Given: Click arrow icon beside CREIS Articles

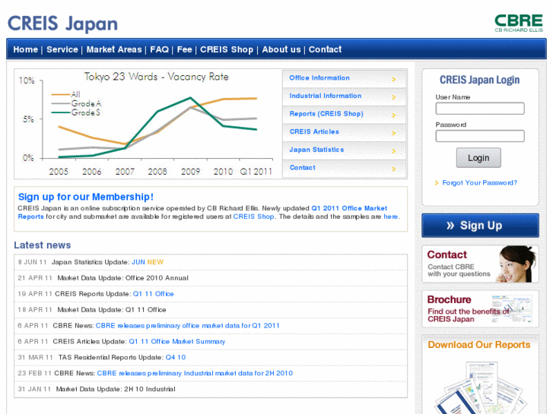Looking at the screenshot, I should [394, 133].
